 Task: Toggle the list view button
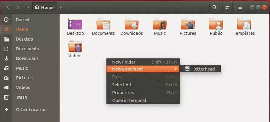pos(227,7)
